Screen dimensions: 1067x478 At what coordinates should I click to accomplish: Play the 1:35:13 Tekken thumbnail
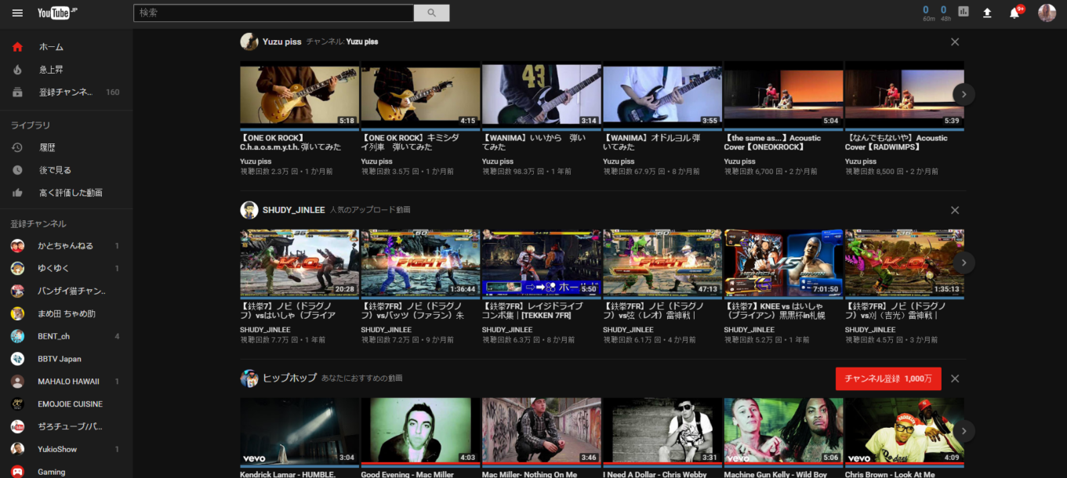click(904, 263)
